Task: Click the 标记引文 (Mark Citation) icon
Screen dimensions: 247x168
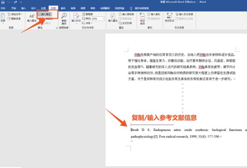Action: (x=169, y=17)
